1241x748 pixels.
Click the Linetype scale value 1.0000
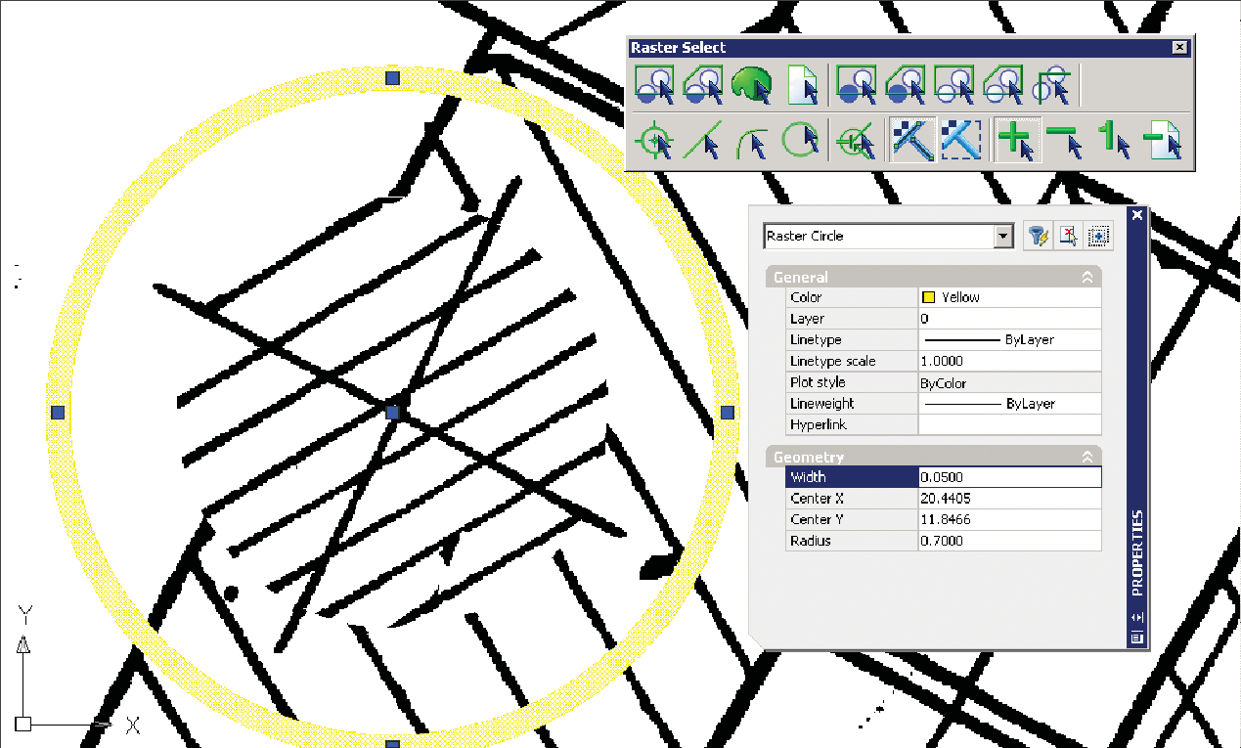coord(1009,361)
